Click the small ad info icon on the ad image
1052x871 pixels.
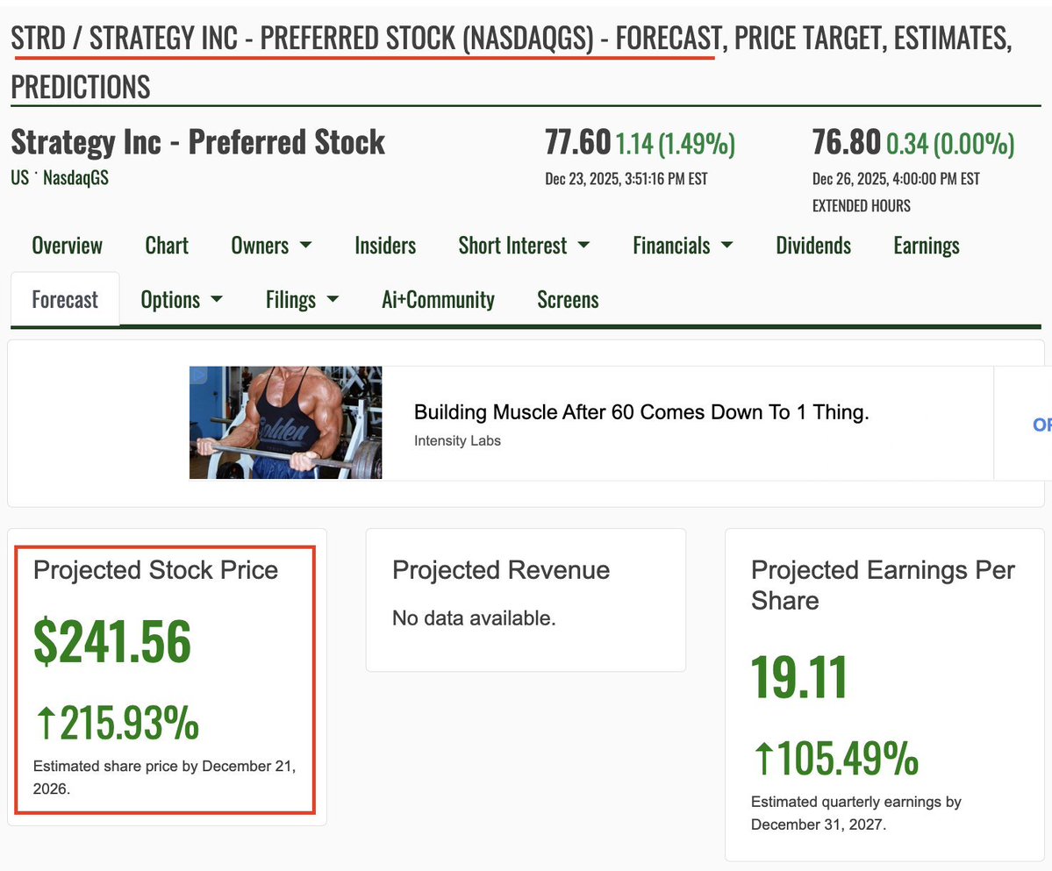click(197, 375)
